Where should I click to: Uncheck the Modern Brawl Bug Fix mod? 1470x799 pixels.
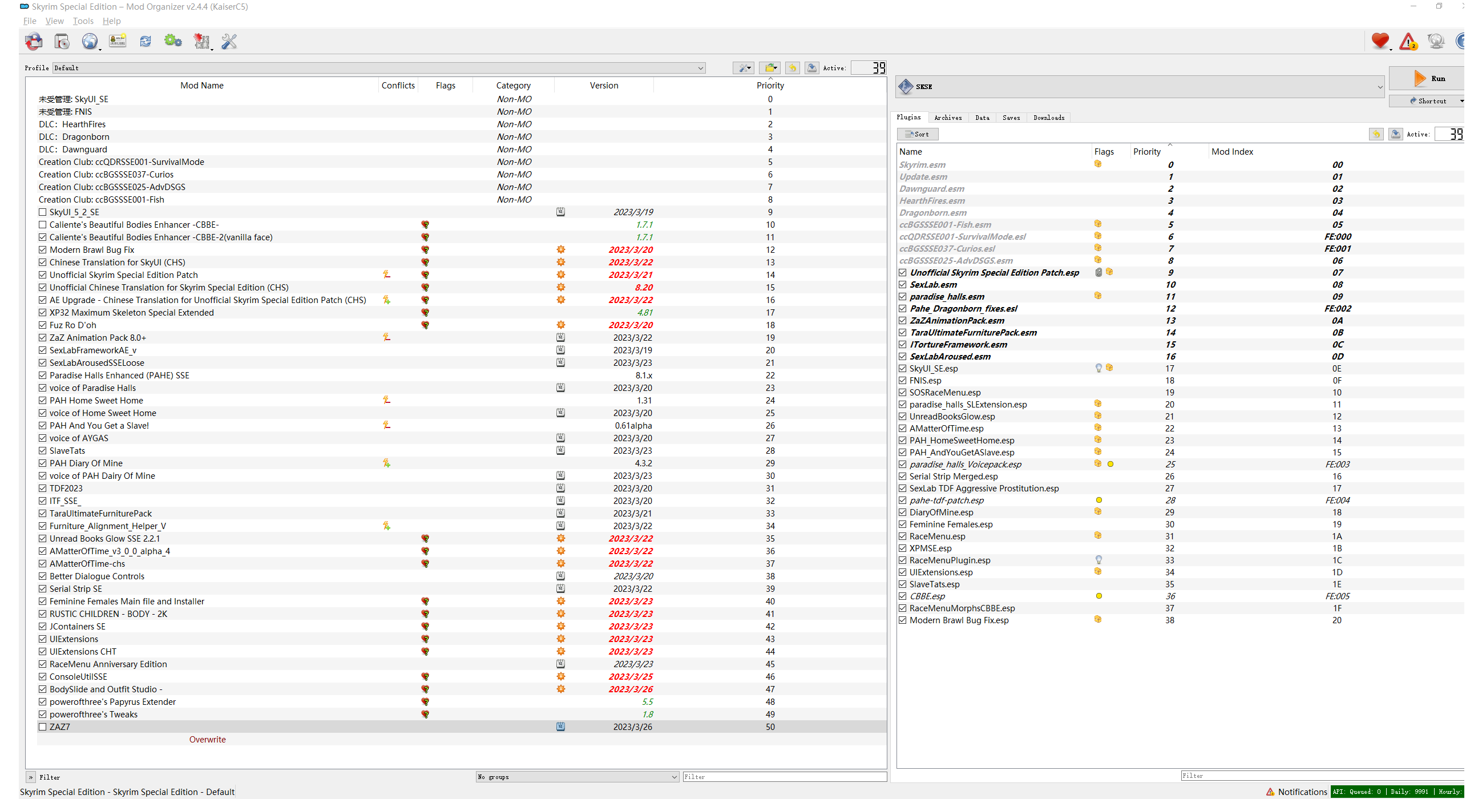[43, 249]
